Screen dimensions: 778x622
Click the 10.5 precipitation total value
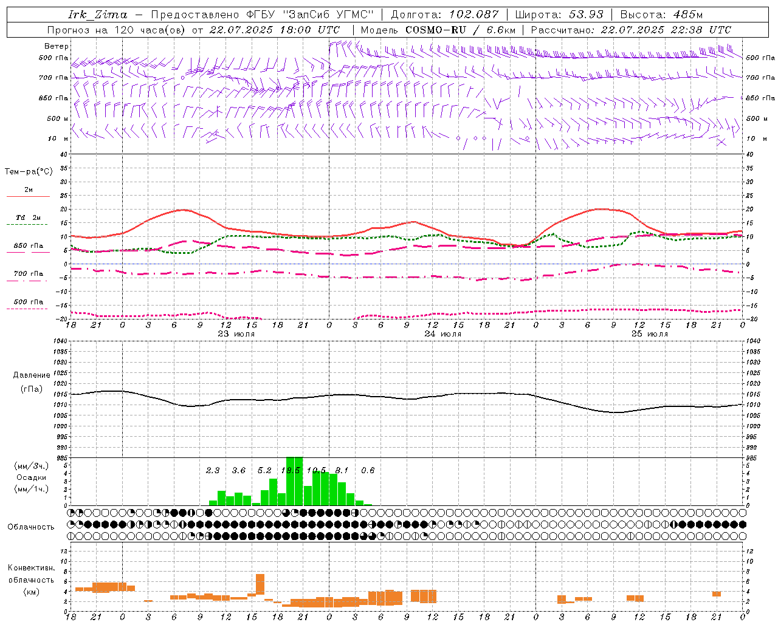click(317, 471)
